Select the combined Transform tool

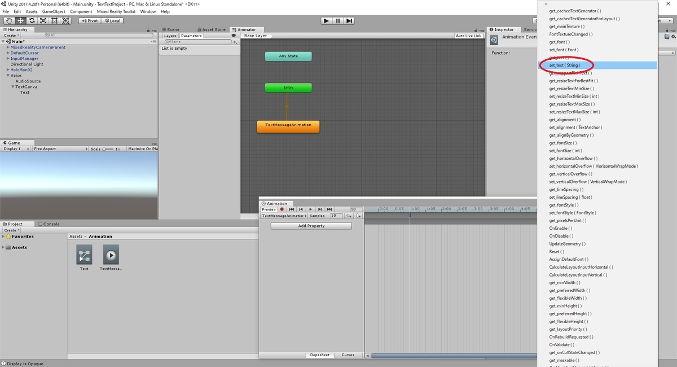coord(66,20)
